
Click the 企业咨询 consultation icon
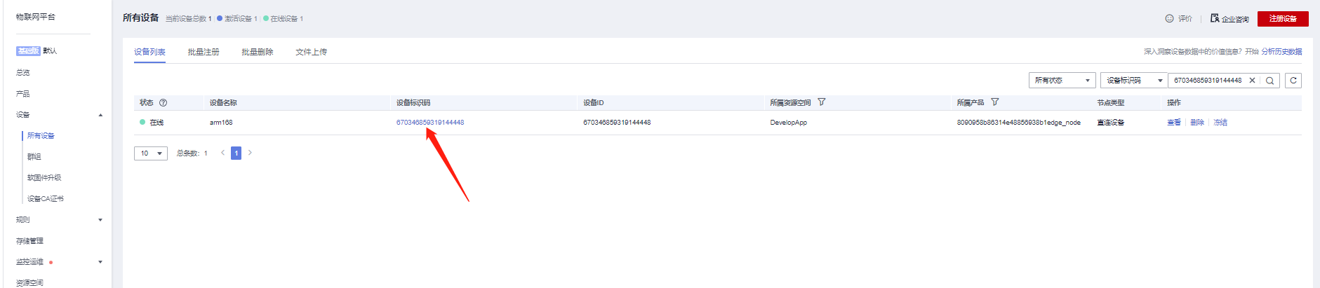click(1215, 18)
